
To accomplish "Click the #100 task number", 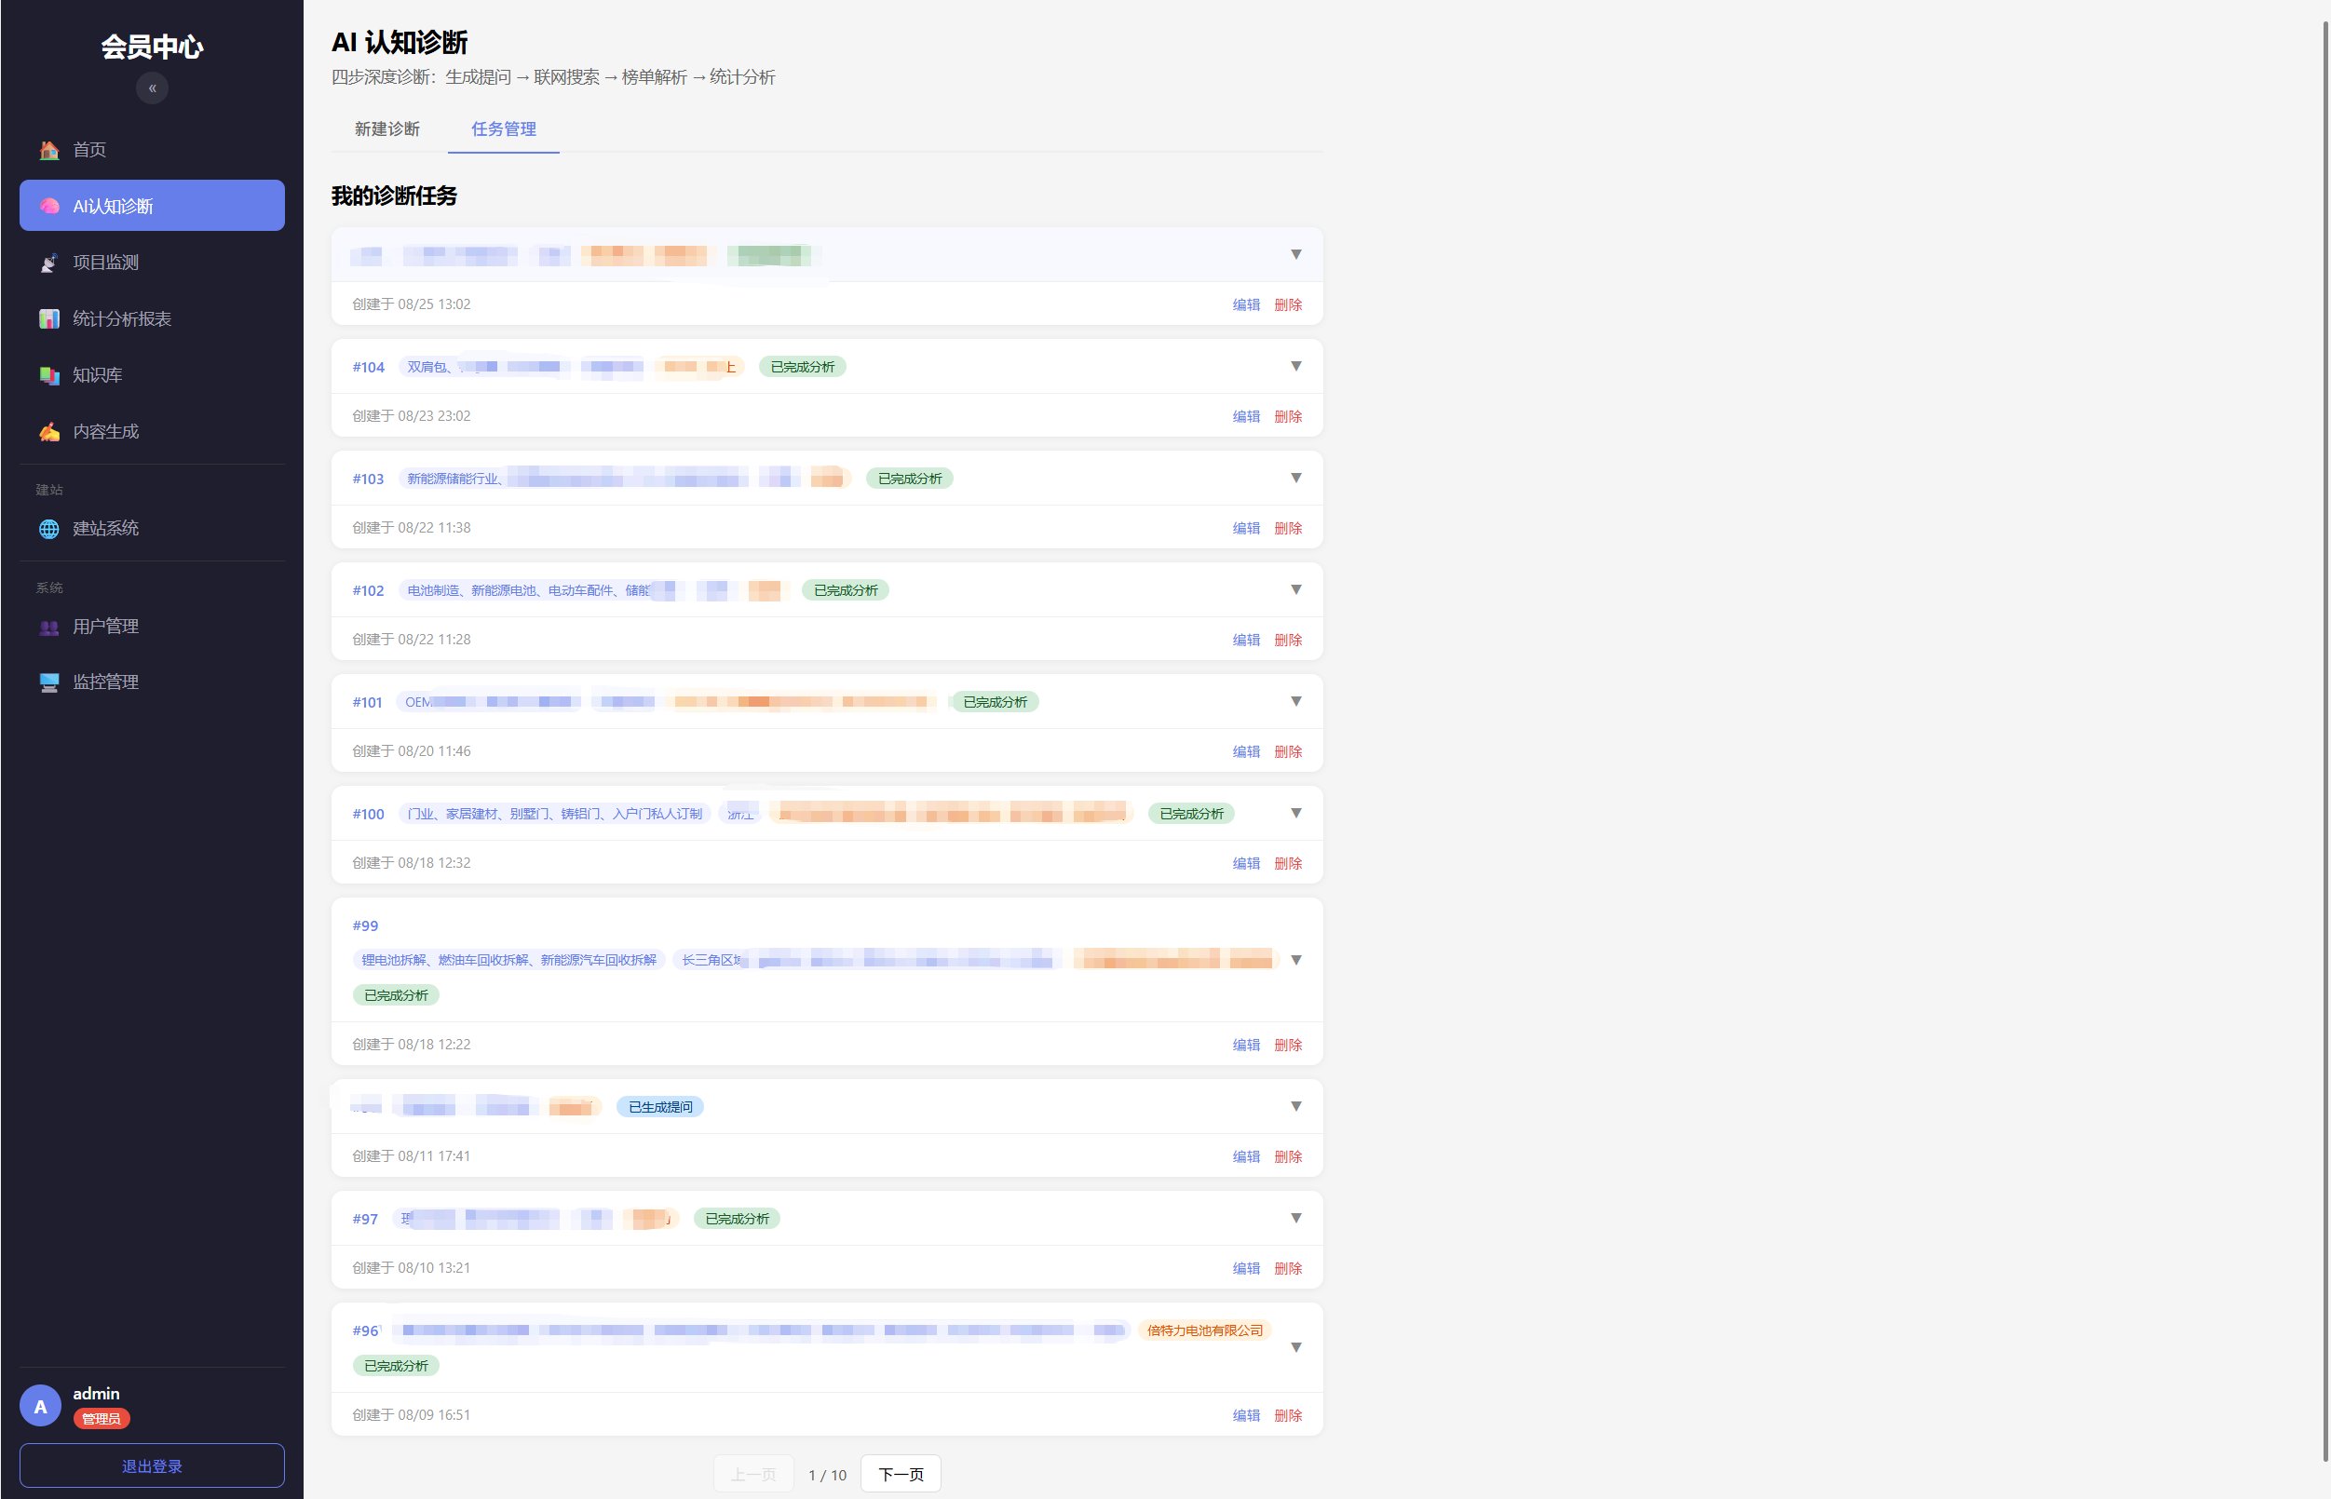I will pyautogui.click(x=368, y=815).
